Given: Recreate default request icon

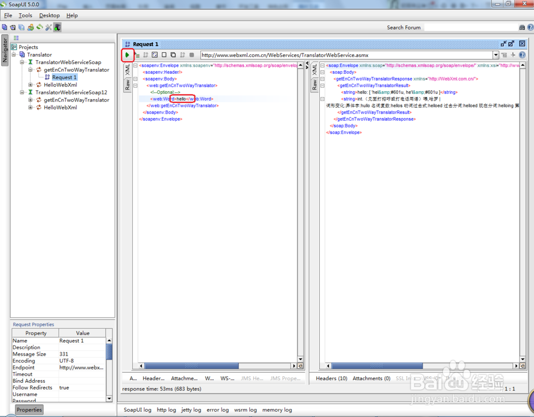Looking at the screenshot, I should click(x=155, y=55).
